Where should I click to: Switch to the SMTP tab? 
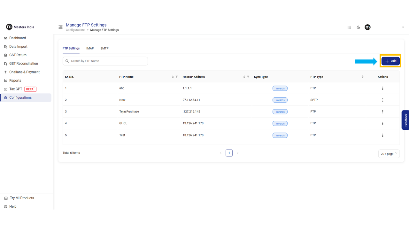point(104,49)
